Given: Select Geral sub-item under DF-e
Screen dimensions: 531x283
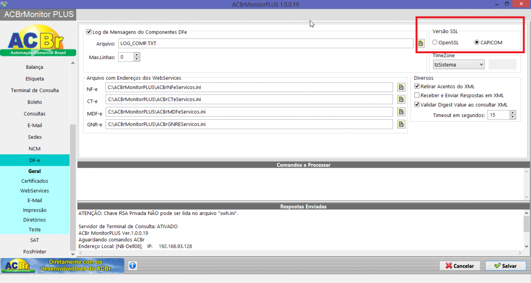Looking at the screenshot, I should [34, 171].
